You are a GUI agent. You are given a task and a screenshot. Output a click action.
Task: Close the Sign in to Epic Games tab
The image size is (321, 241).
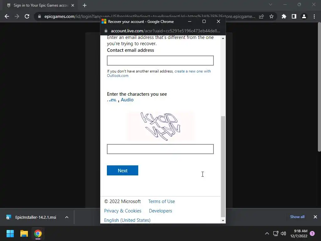point(73,5)
